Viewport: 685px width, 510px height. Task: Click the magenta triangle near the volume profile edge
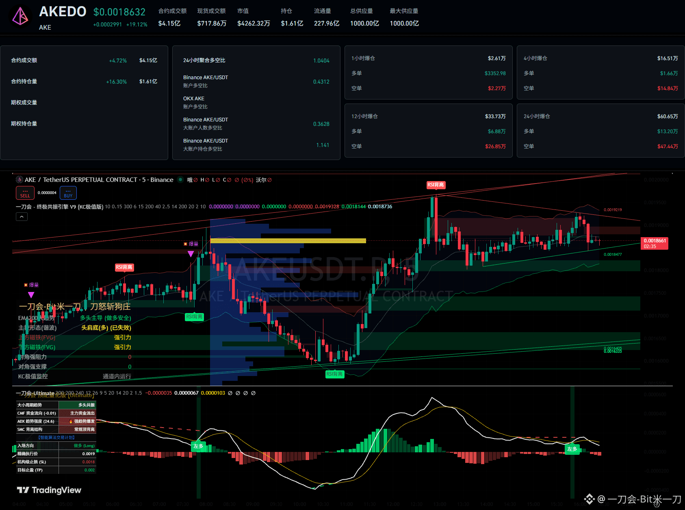pos(191,254)
